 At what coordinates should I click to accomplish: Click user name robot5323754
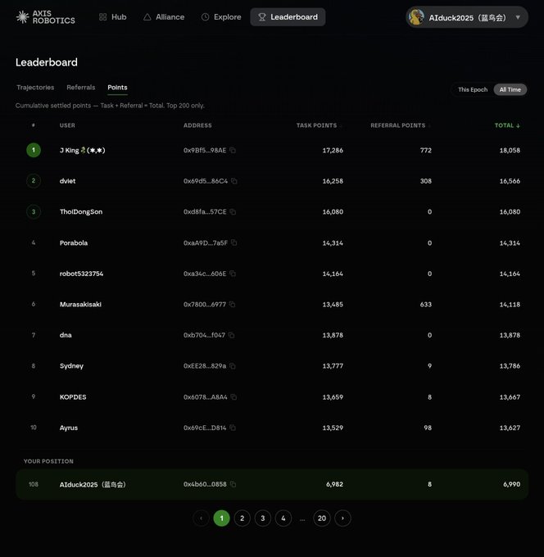point(81,274)
